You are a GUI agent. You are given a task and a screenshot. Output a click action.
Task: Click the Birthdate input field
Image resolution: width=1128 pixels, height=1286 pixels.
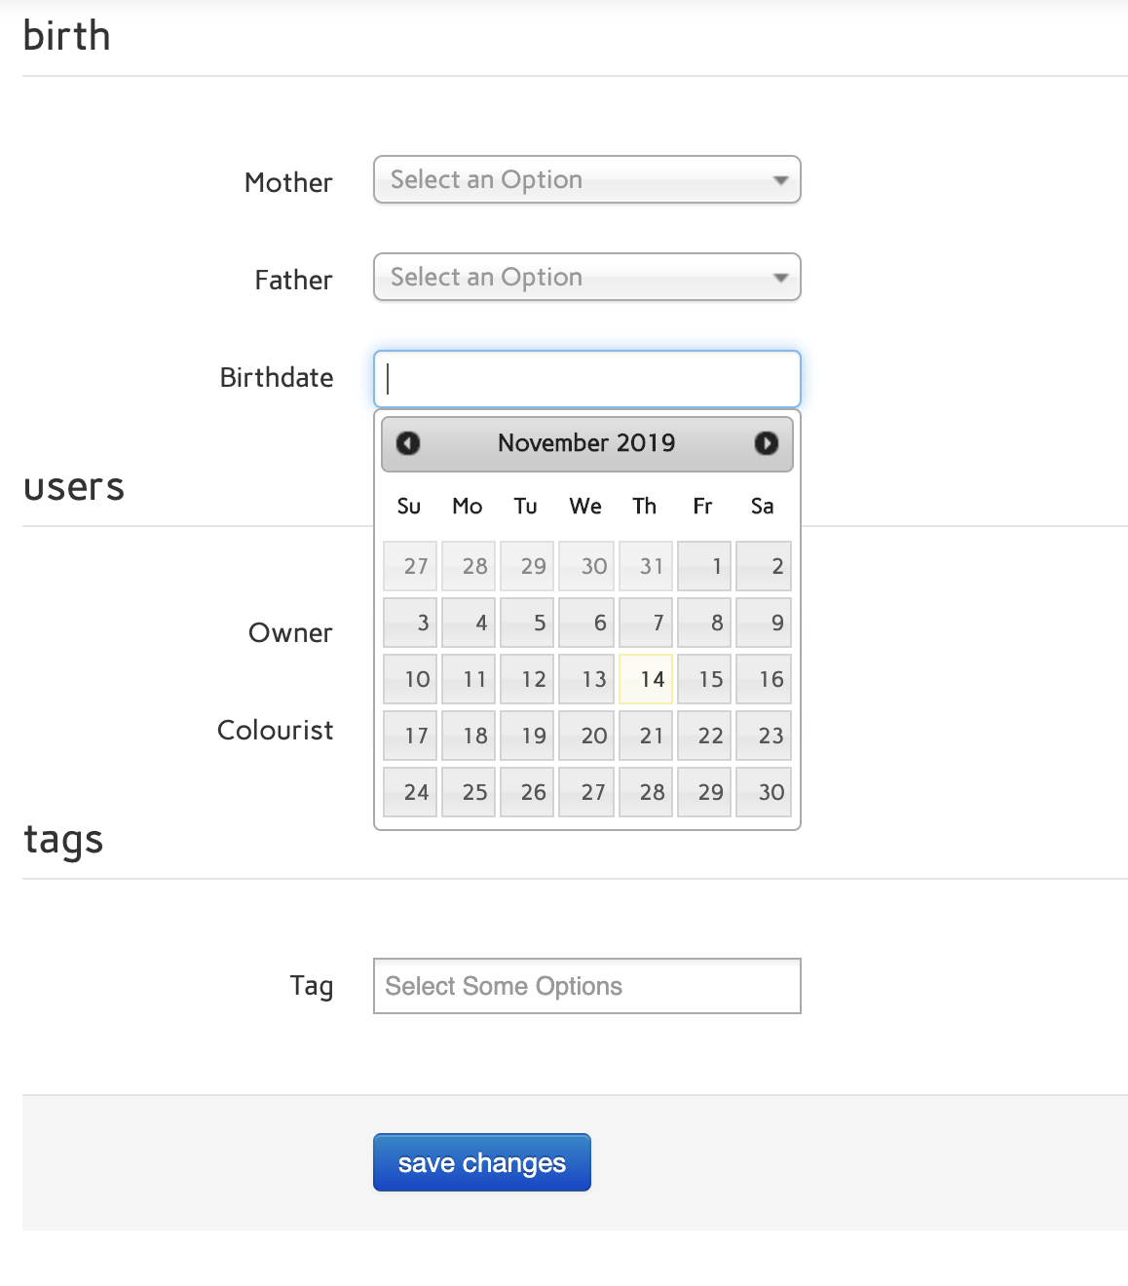[x=586, y=379]
